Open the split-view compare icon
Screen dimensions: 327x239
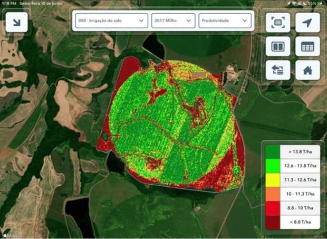pyautogui.click(x=277, y=46)
